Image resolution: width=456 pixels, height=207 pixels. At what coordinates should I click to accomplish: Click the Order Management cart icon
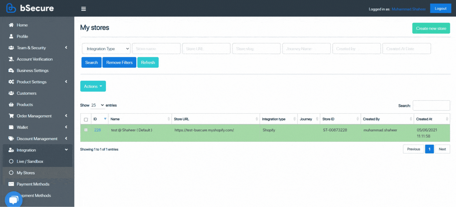(x=11, y=116)
